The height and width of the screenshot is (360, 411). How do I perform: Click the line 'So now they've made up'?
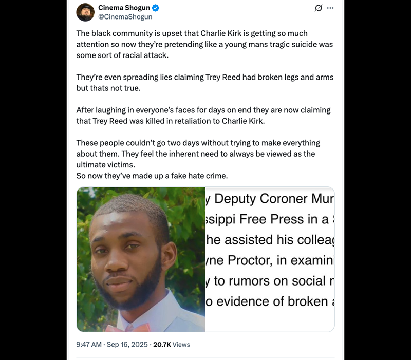[x=152, y=176]
